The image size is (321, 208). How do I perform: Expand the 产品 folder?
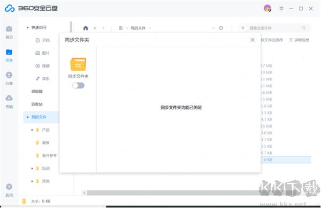coord(32,130)
